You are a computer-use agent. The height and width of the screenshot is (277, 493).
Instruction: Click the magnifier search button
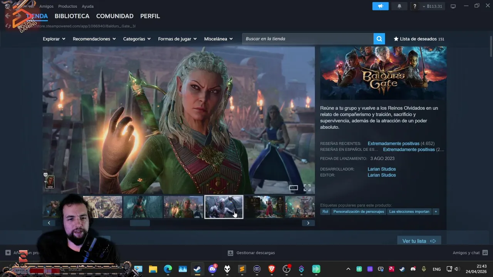(379, 39)
